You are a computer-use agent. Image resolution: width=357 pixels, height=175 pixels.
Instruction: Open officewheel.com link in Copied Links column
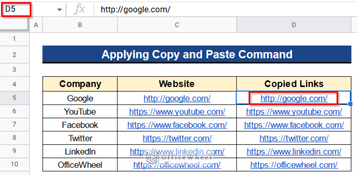click(x=294, y=165)
